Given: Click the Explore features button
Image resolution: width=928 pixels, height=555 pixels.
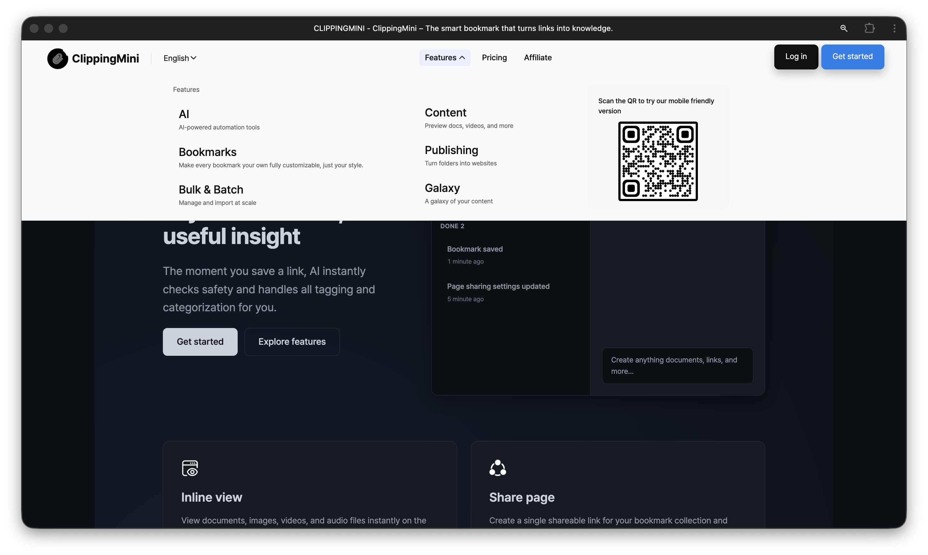Looking at the screenshot, I should 292,342.
